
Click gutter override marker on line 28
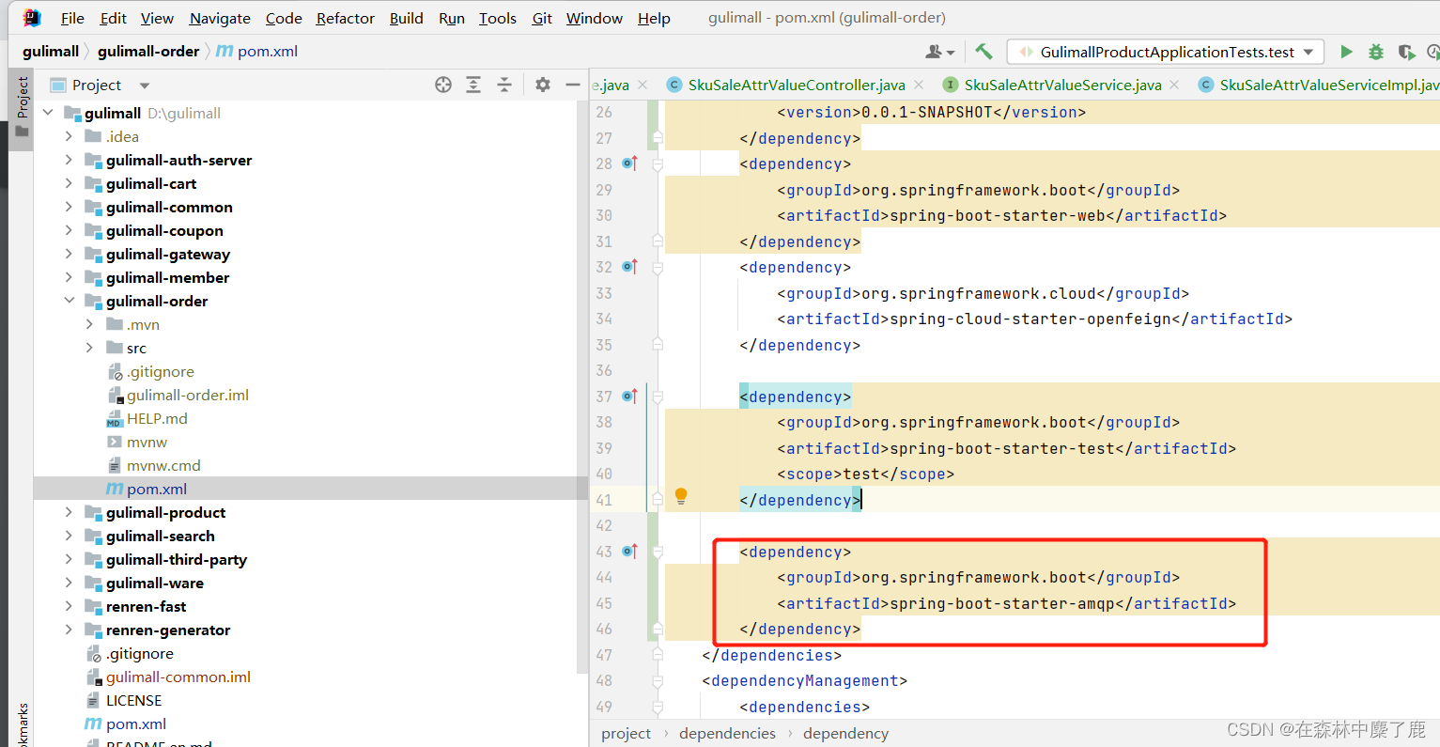click(x=629, y=163)
